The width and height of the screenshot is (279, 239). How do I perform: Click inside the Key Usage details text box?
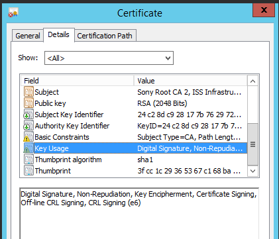tap(139, 213)
